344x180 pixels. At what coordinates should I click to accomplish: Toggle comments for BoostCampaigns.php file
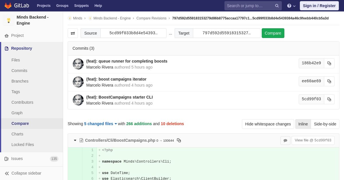click(x=285, y=141)
